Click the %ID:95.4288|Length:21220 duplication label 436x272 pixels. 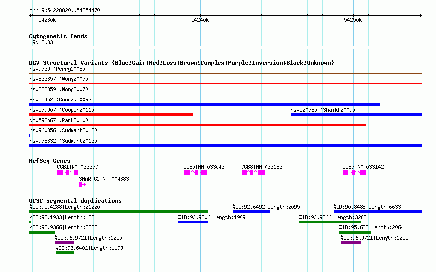65,207
